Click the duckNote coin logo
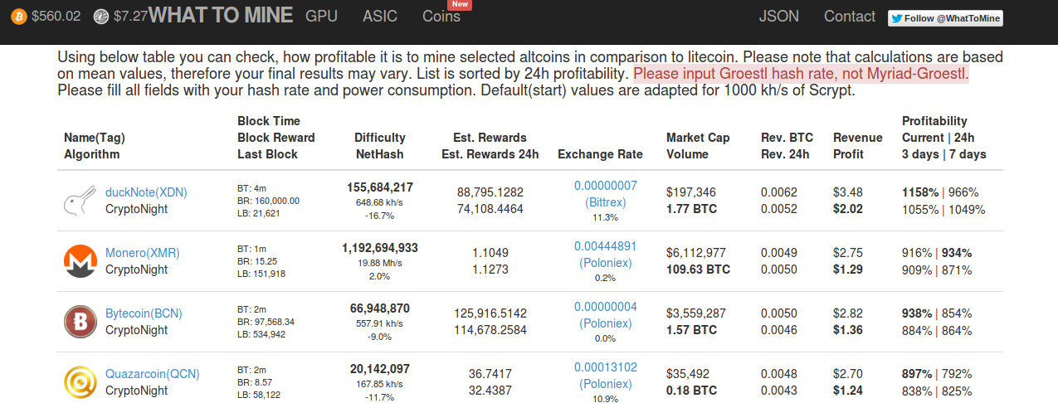The height and width of the screenshot is (403, 1058). 80,201
